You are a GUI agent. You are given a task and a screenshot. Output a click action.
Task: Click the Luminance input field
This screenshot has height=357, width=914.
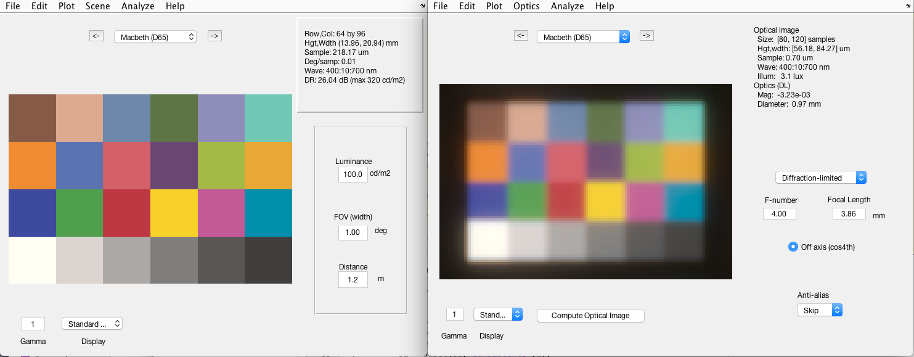pos(353,174)
